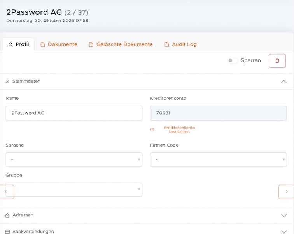This screenshot has width=294, height=234.
Task: Open the Sprache dropdown
Action: [x=74, y=160]
